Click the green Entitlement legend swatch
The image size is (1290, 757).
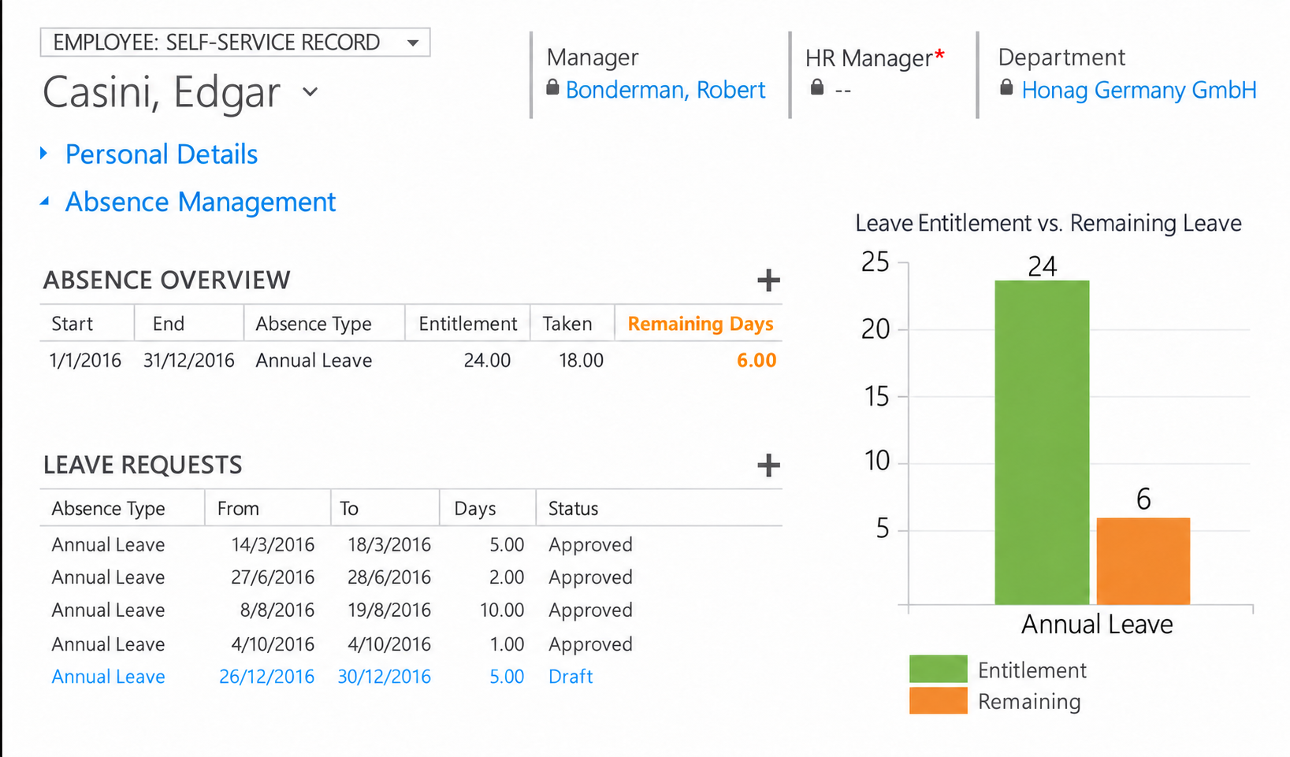click(x=938, y=669)
